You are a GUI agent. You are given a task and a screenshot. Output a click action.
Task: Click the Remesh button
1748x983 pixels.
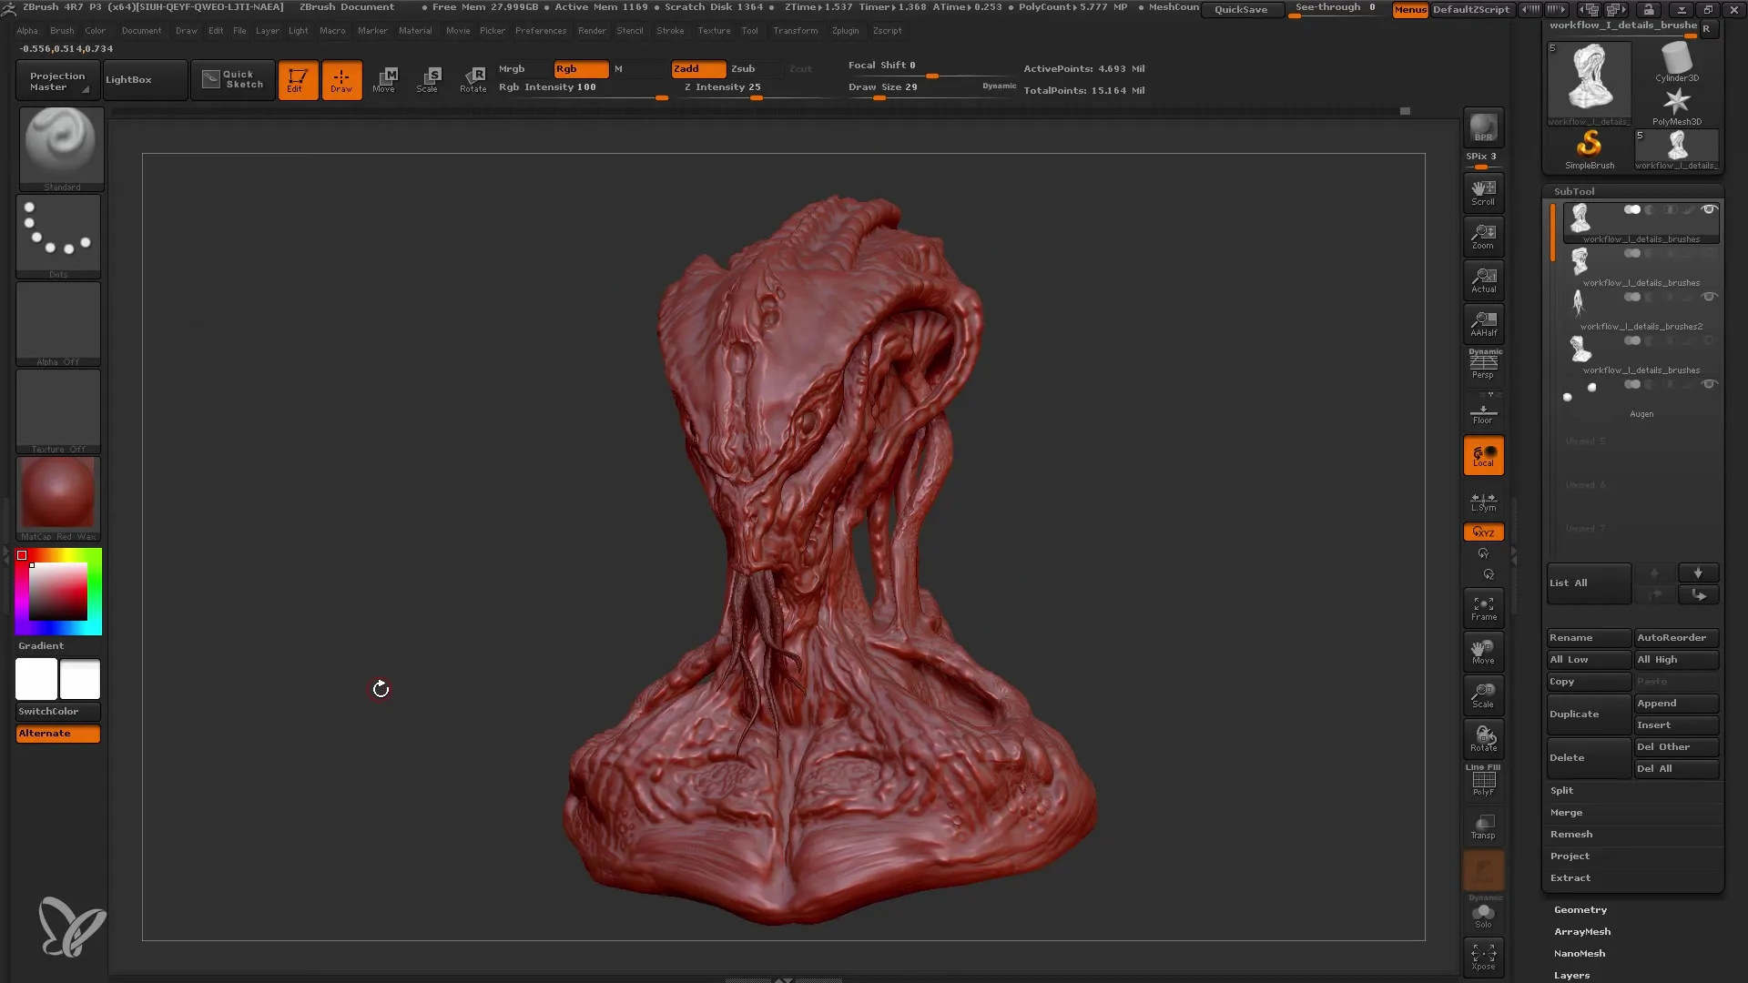(1571, 833)
